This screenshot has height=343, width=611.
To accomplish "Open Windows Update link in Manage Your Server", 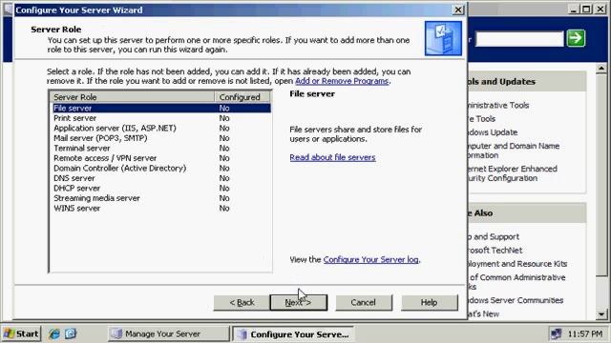I will [x=493, y=132].
